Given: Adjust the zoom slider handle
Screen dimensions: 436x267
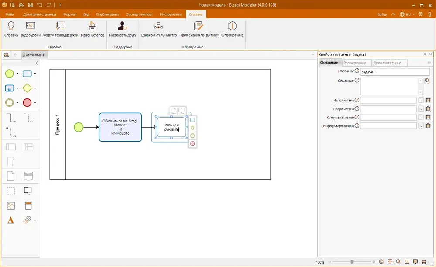Looking at the screenshot, I should coord(352,262).
